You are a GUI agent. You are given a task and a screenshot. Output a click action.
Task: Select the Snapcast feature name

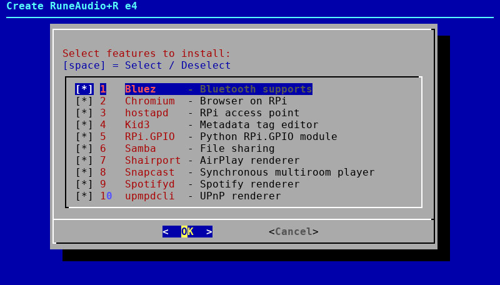(x=150, y=172)
